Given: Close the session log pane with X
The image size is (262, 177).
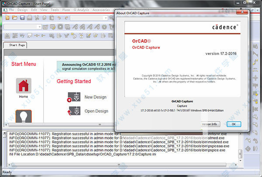Looking at the screenshot, I should 5,133.
